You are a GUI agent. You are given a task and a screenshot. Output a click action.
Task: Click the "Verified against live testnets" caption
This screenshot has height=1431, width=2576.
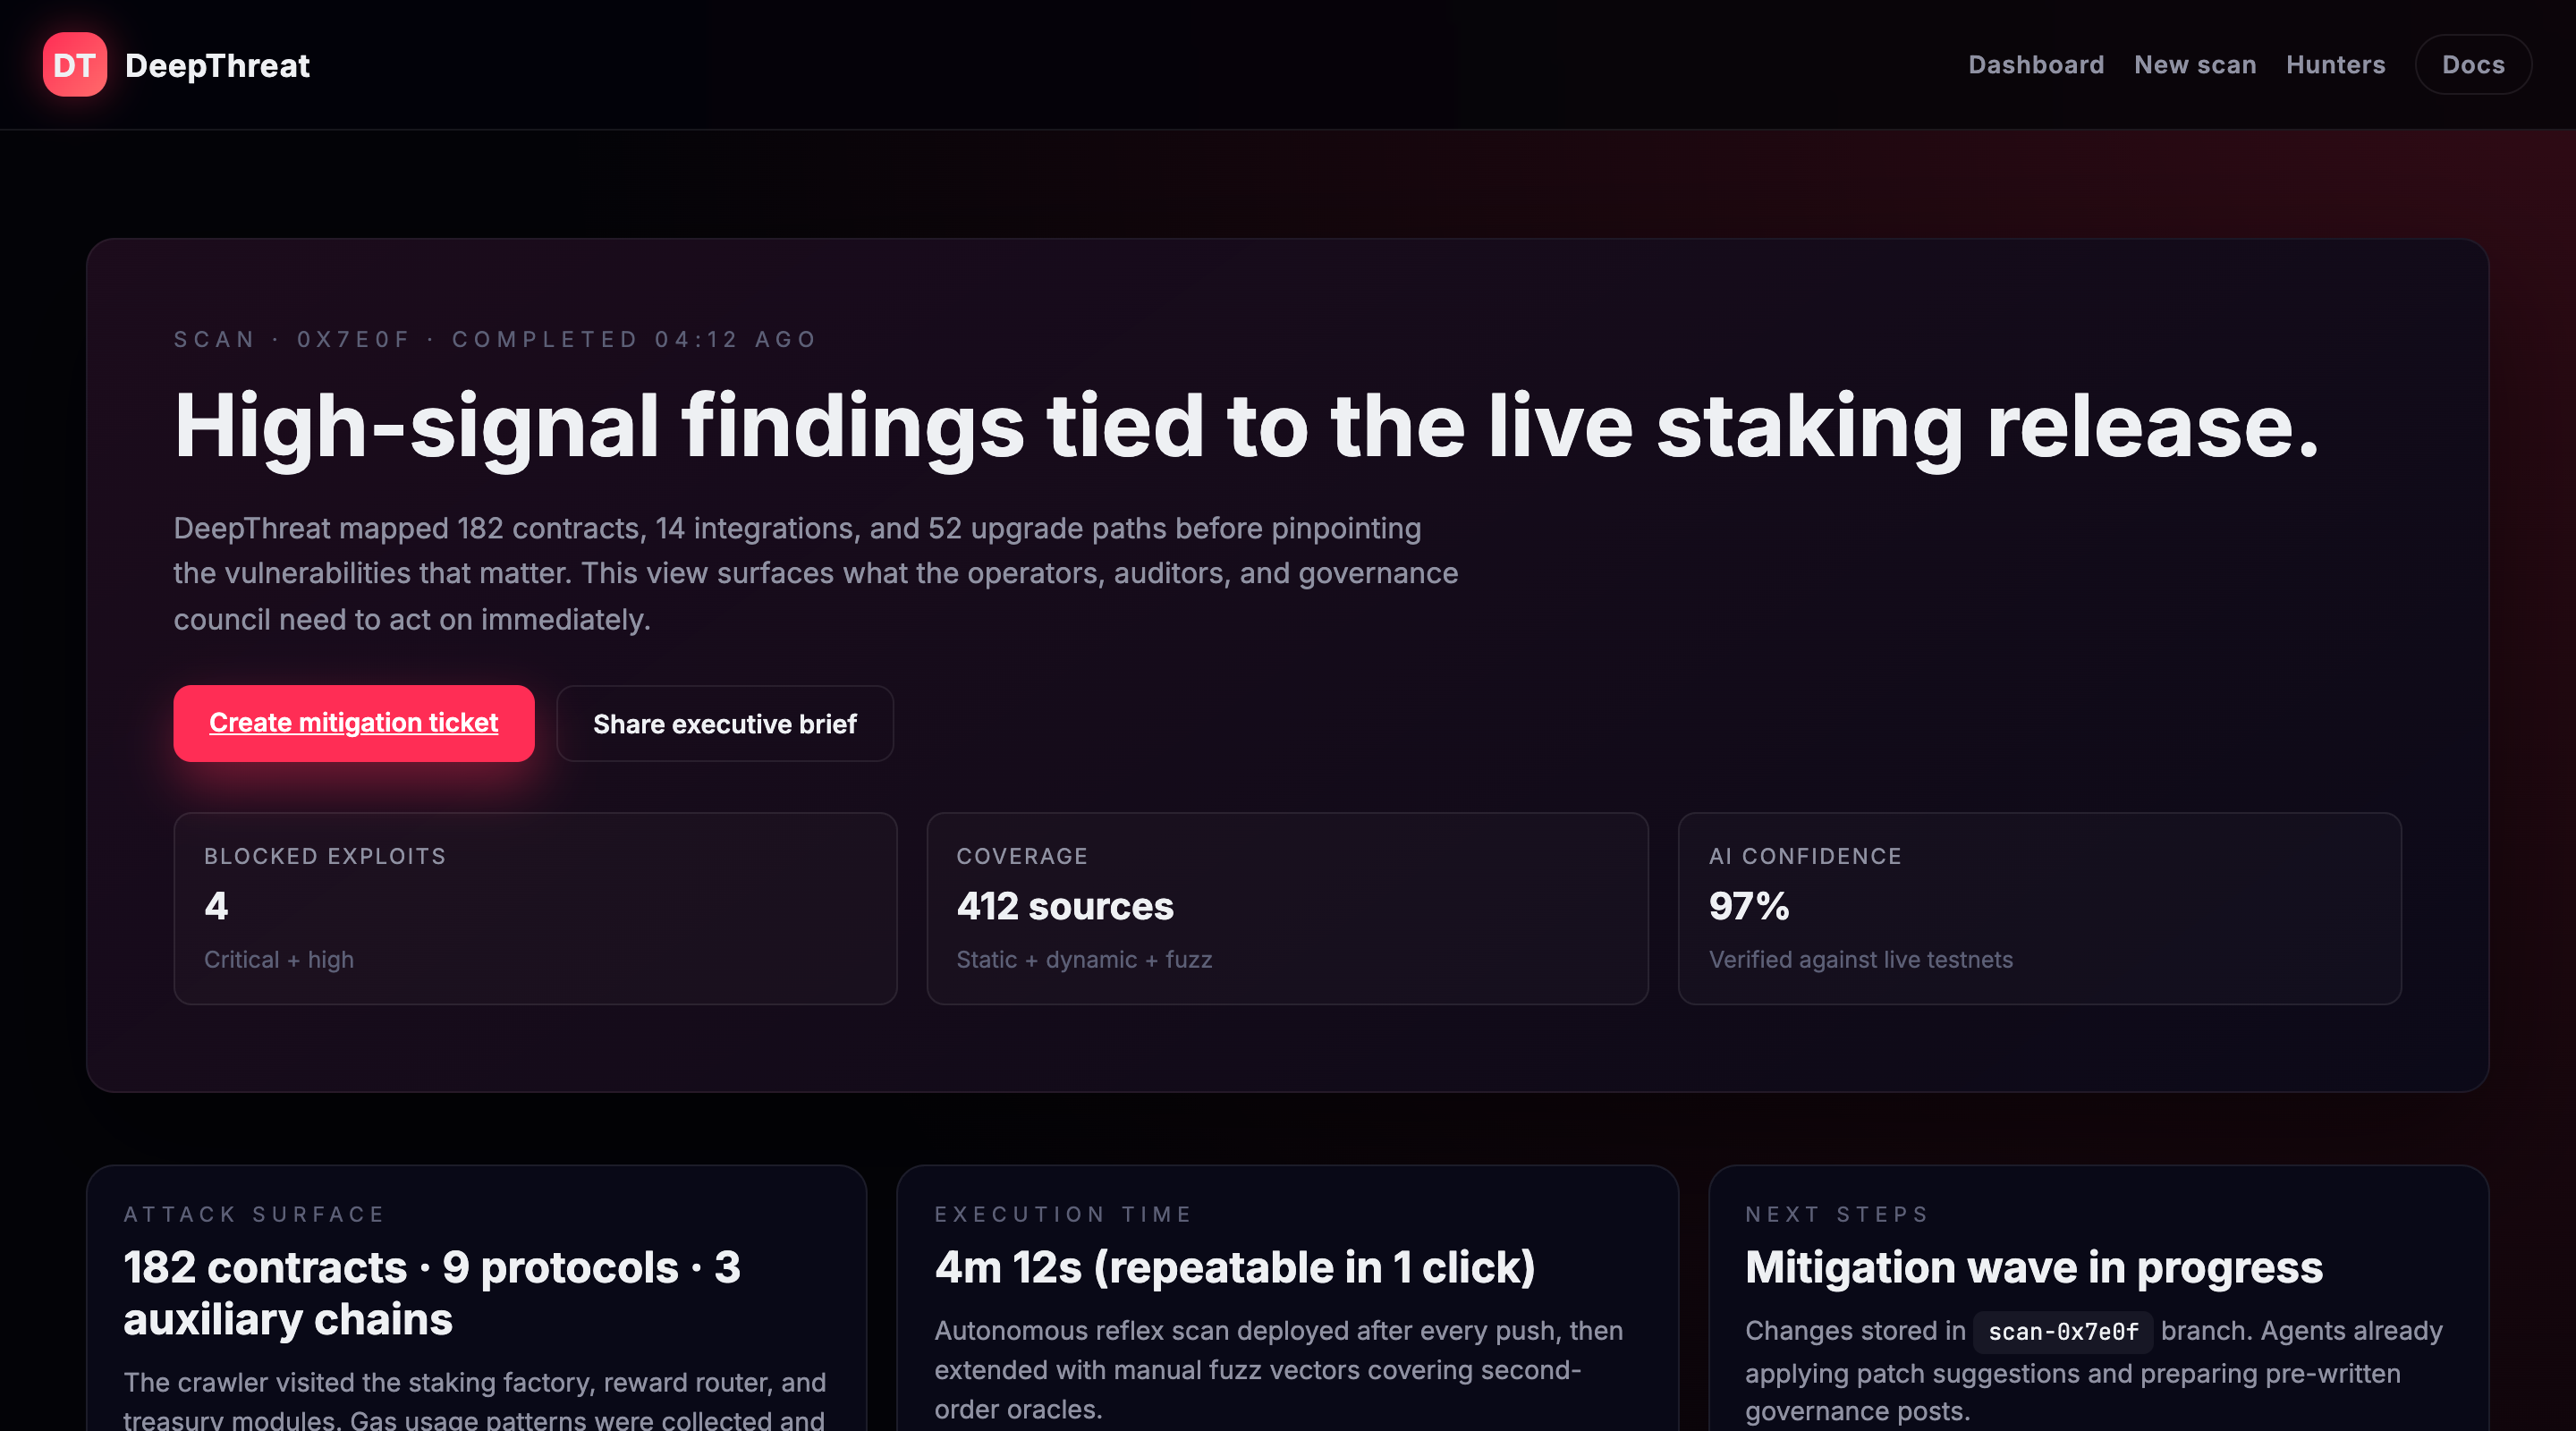(1860, 960)
